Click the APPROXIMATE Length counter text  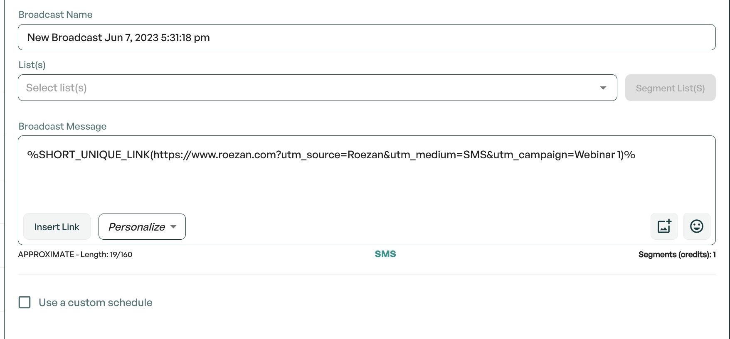pos(75,255)
